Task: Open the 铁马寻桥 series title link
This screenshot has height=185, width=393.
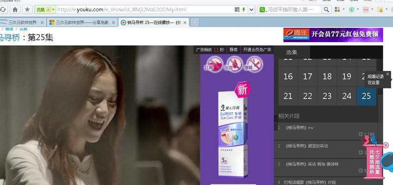Action: (x=10, y=38)
